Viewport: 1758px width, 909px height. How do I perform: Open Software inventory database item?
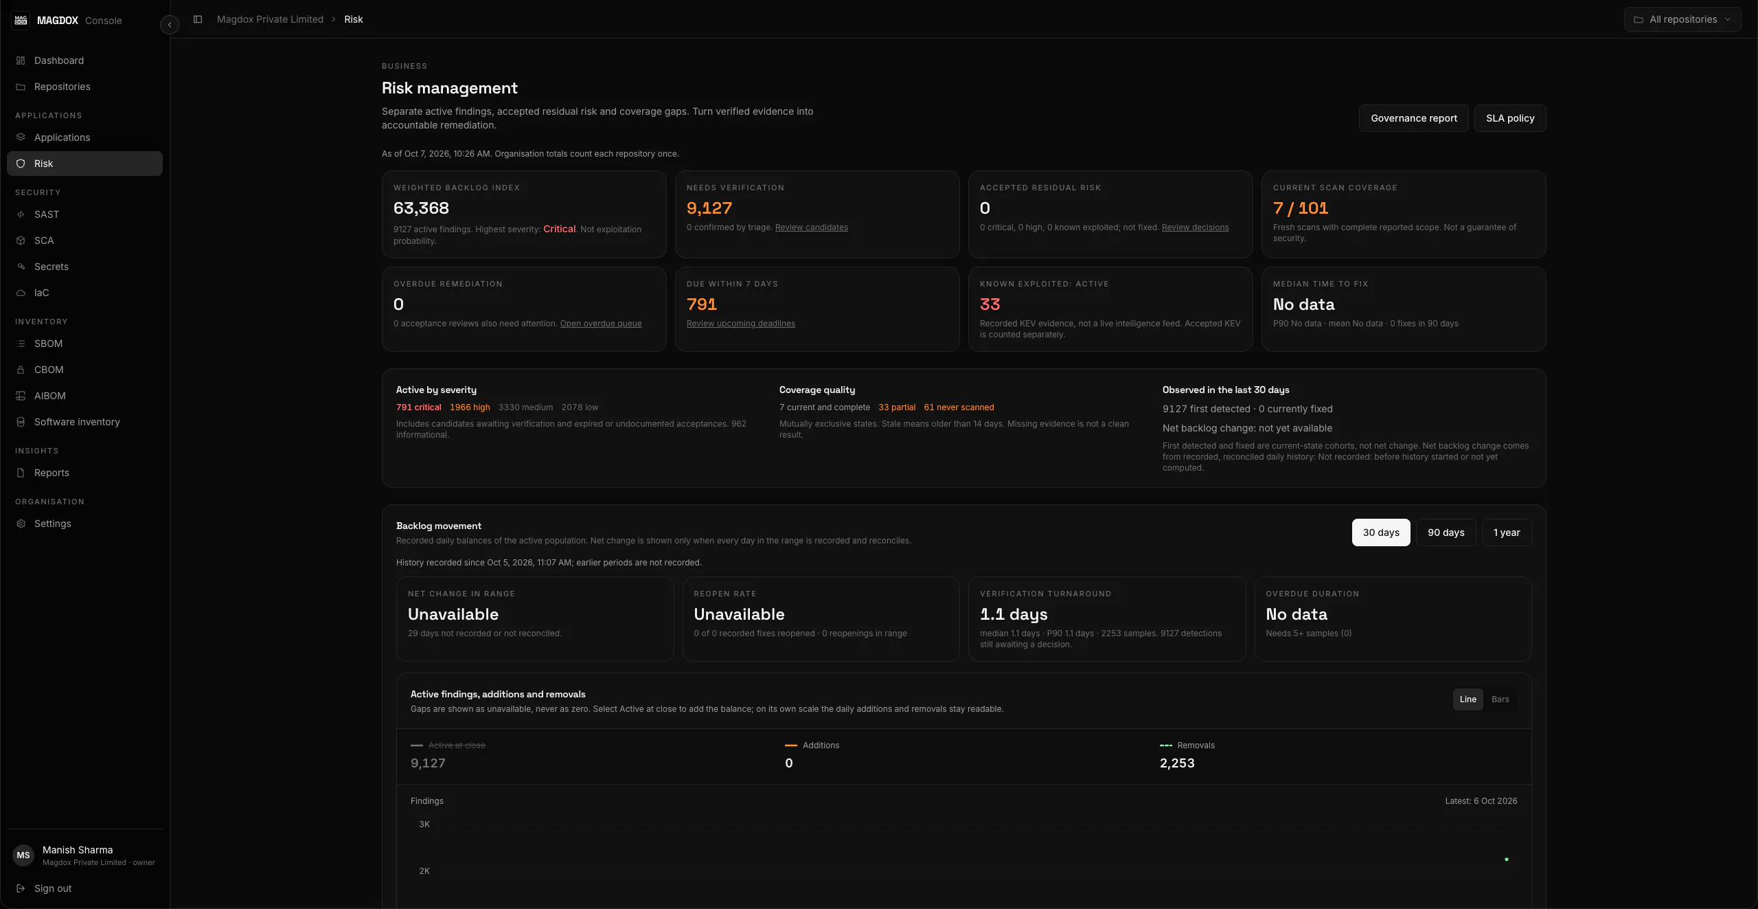pyautogui.click(x=84, y=422)
